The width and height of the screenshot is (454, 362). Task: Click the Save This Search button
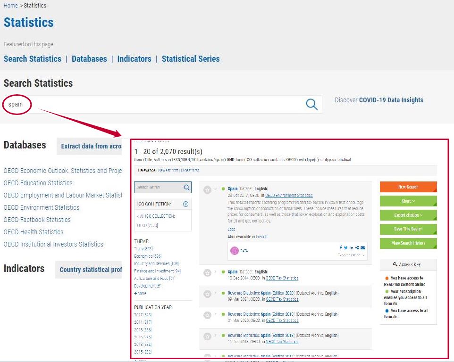point(408,229)
